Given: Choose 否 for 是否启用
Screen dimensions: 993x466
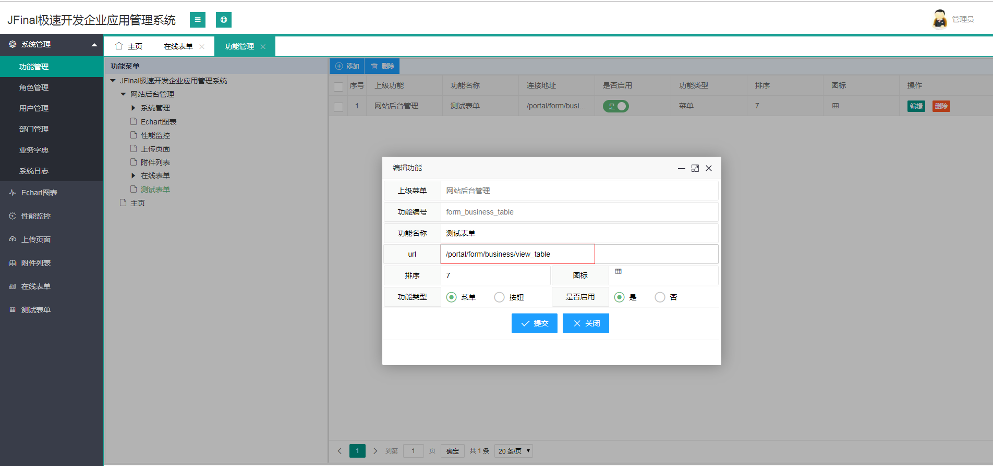Looking at the screenshot, I should (x=660, y=297).
